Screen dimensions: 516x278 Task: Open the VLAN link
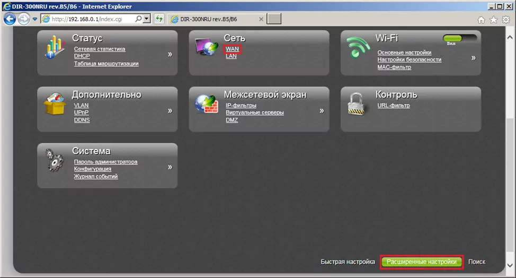pyautogui.click(x=81, y=106)
